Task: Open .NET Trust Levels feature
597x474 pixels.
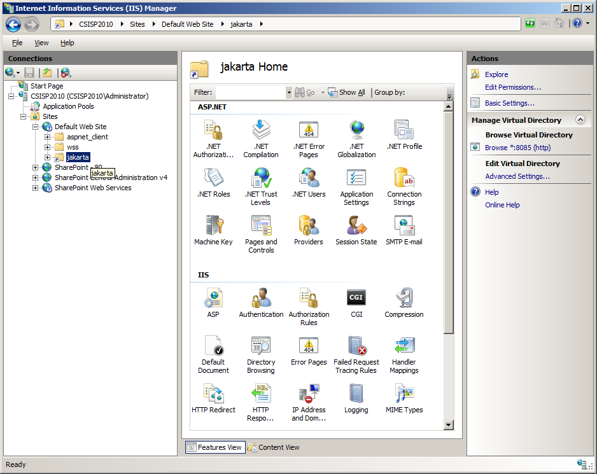Action: (261, 186)
